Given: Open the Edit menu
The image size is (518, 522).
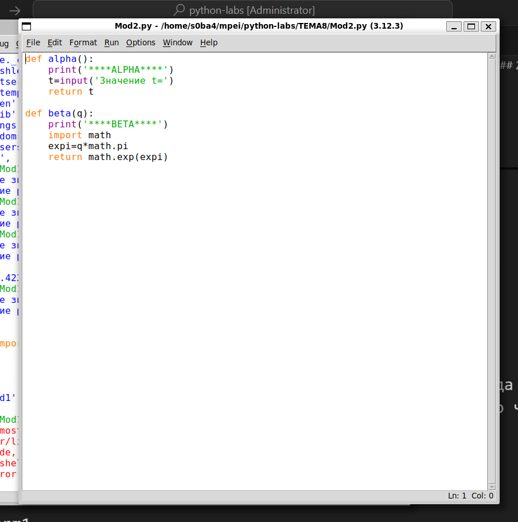Looking at the screenshot, I should [x=54, y=42].
